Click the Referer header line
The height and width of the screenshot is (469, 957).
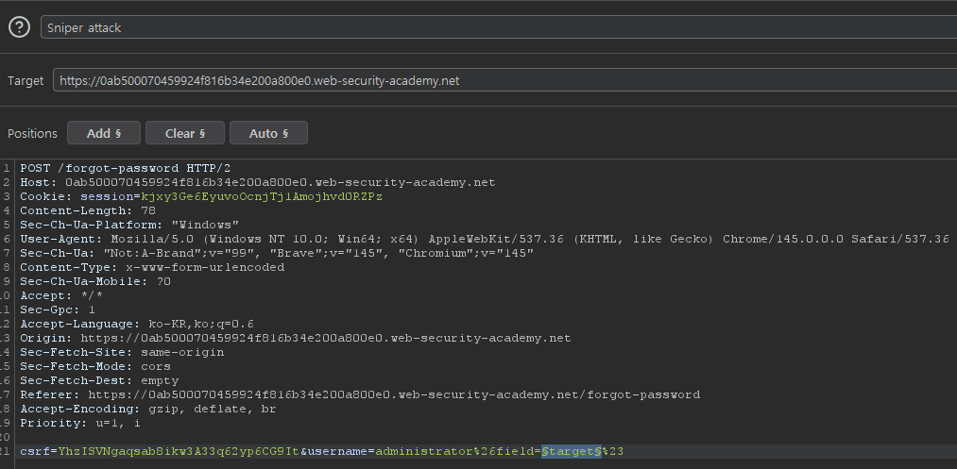click(359, 394)
